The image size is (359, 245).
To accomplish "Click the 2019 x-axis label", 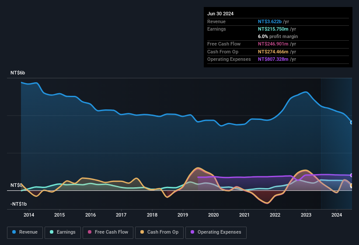I will click(x=183, y=215).
